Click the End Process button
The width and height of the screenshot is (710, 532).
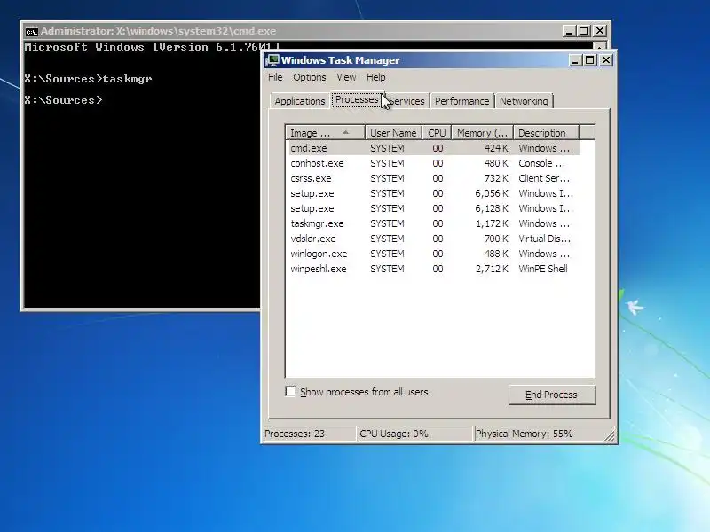pyautogui.click(x=551, y=395)
